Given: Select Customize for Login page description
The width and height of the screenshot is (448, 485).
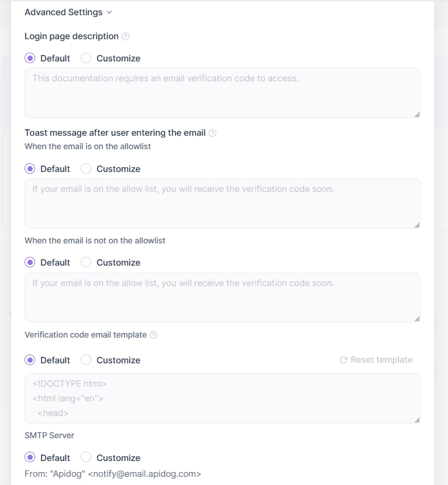Looking at the screenshot, I should click(86, 59).
